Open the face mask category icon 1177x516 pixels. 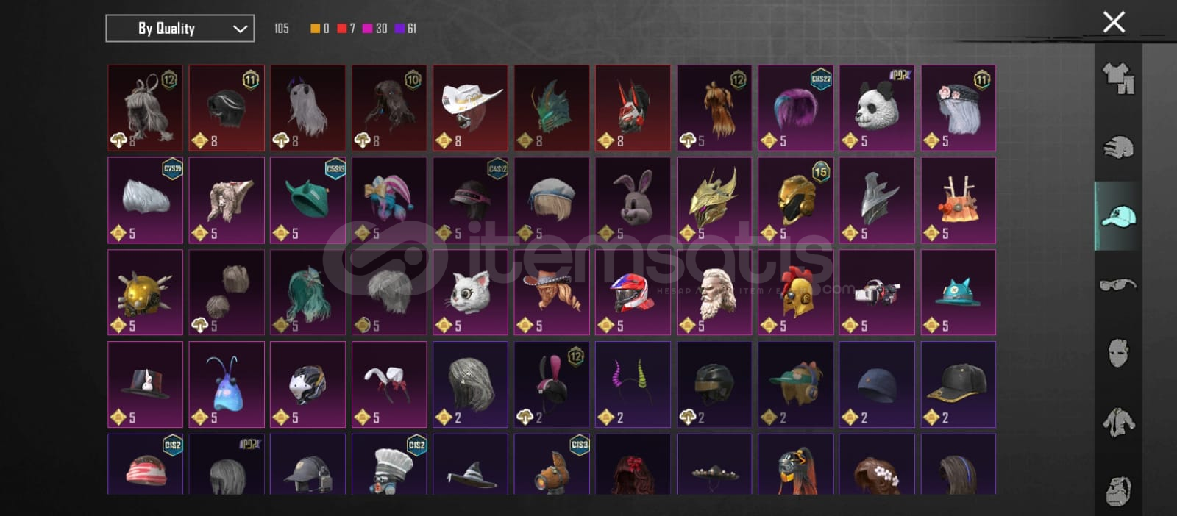pos(1118,353)
